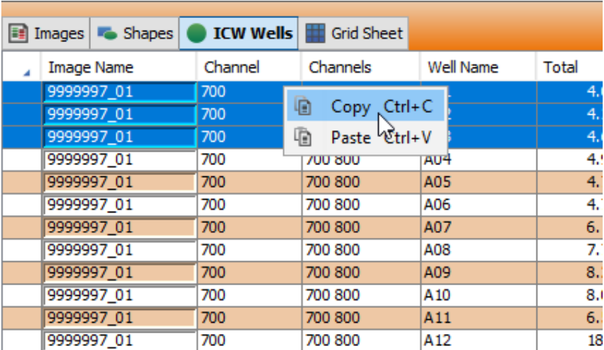Click the Channels cell in row A07
The image size is (604, 350).
point(361,227)
